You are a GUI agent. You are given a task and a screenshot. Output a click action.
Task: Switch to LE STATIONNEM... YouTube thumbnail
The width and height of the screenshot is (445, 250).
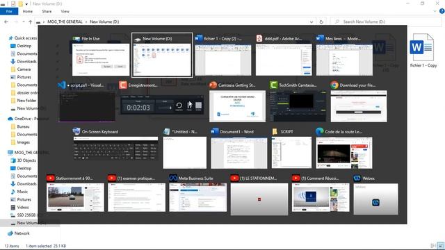[259, 199]
